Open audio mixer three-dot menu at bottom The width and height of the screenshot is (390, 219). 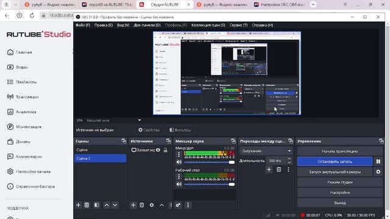click(188, 205)
